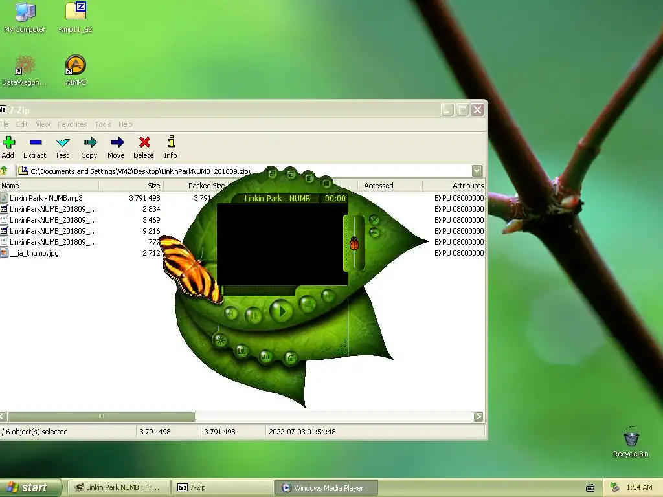
Task: Sort by the Accessed column
Action: click(390, 186)
